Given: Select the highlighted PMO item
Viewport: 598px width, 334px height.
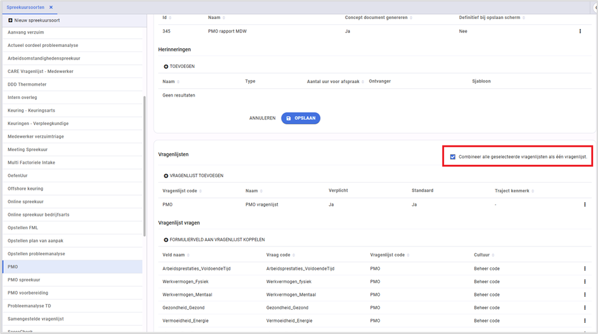Looking at the screenshot, I should click(72, 267).
